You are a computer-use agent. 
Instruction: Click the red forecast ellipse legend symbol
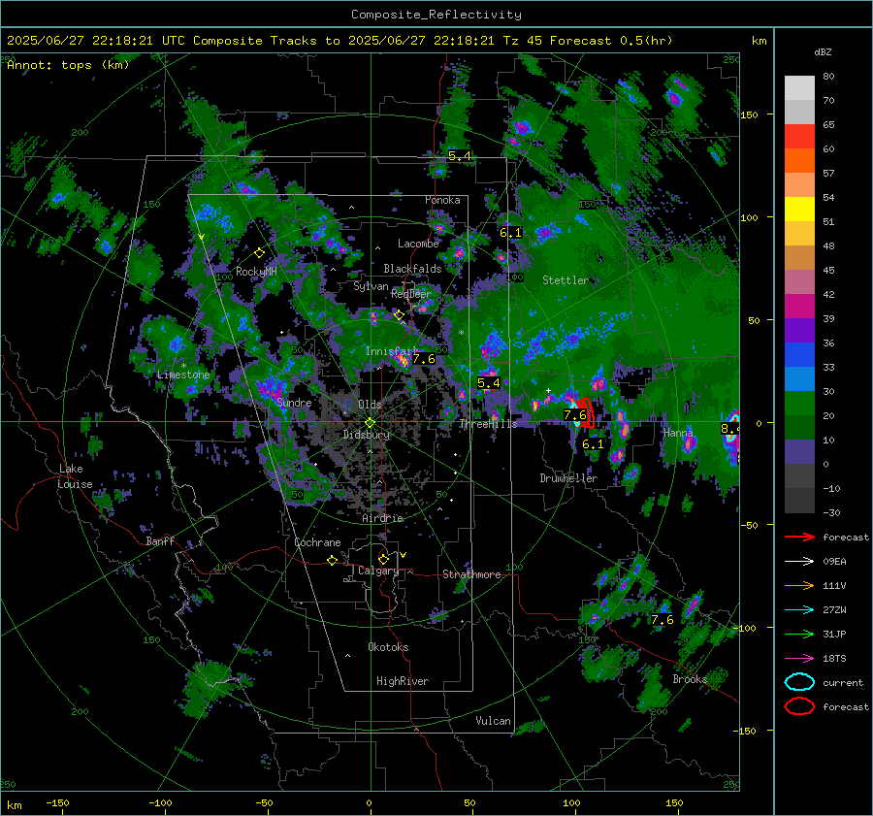799,706
